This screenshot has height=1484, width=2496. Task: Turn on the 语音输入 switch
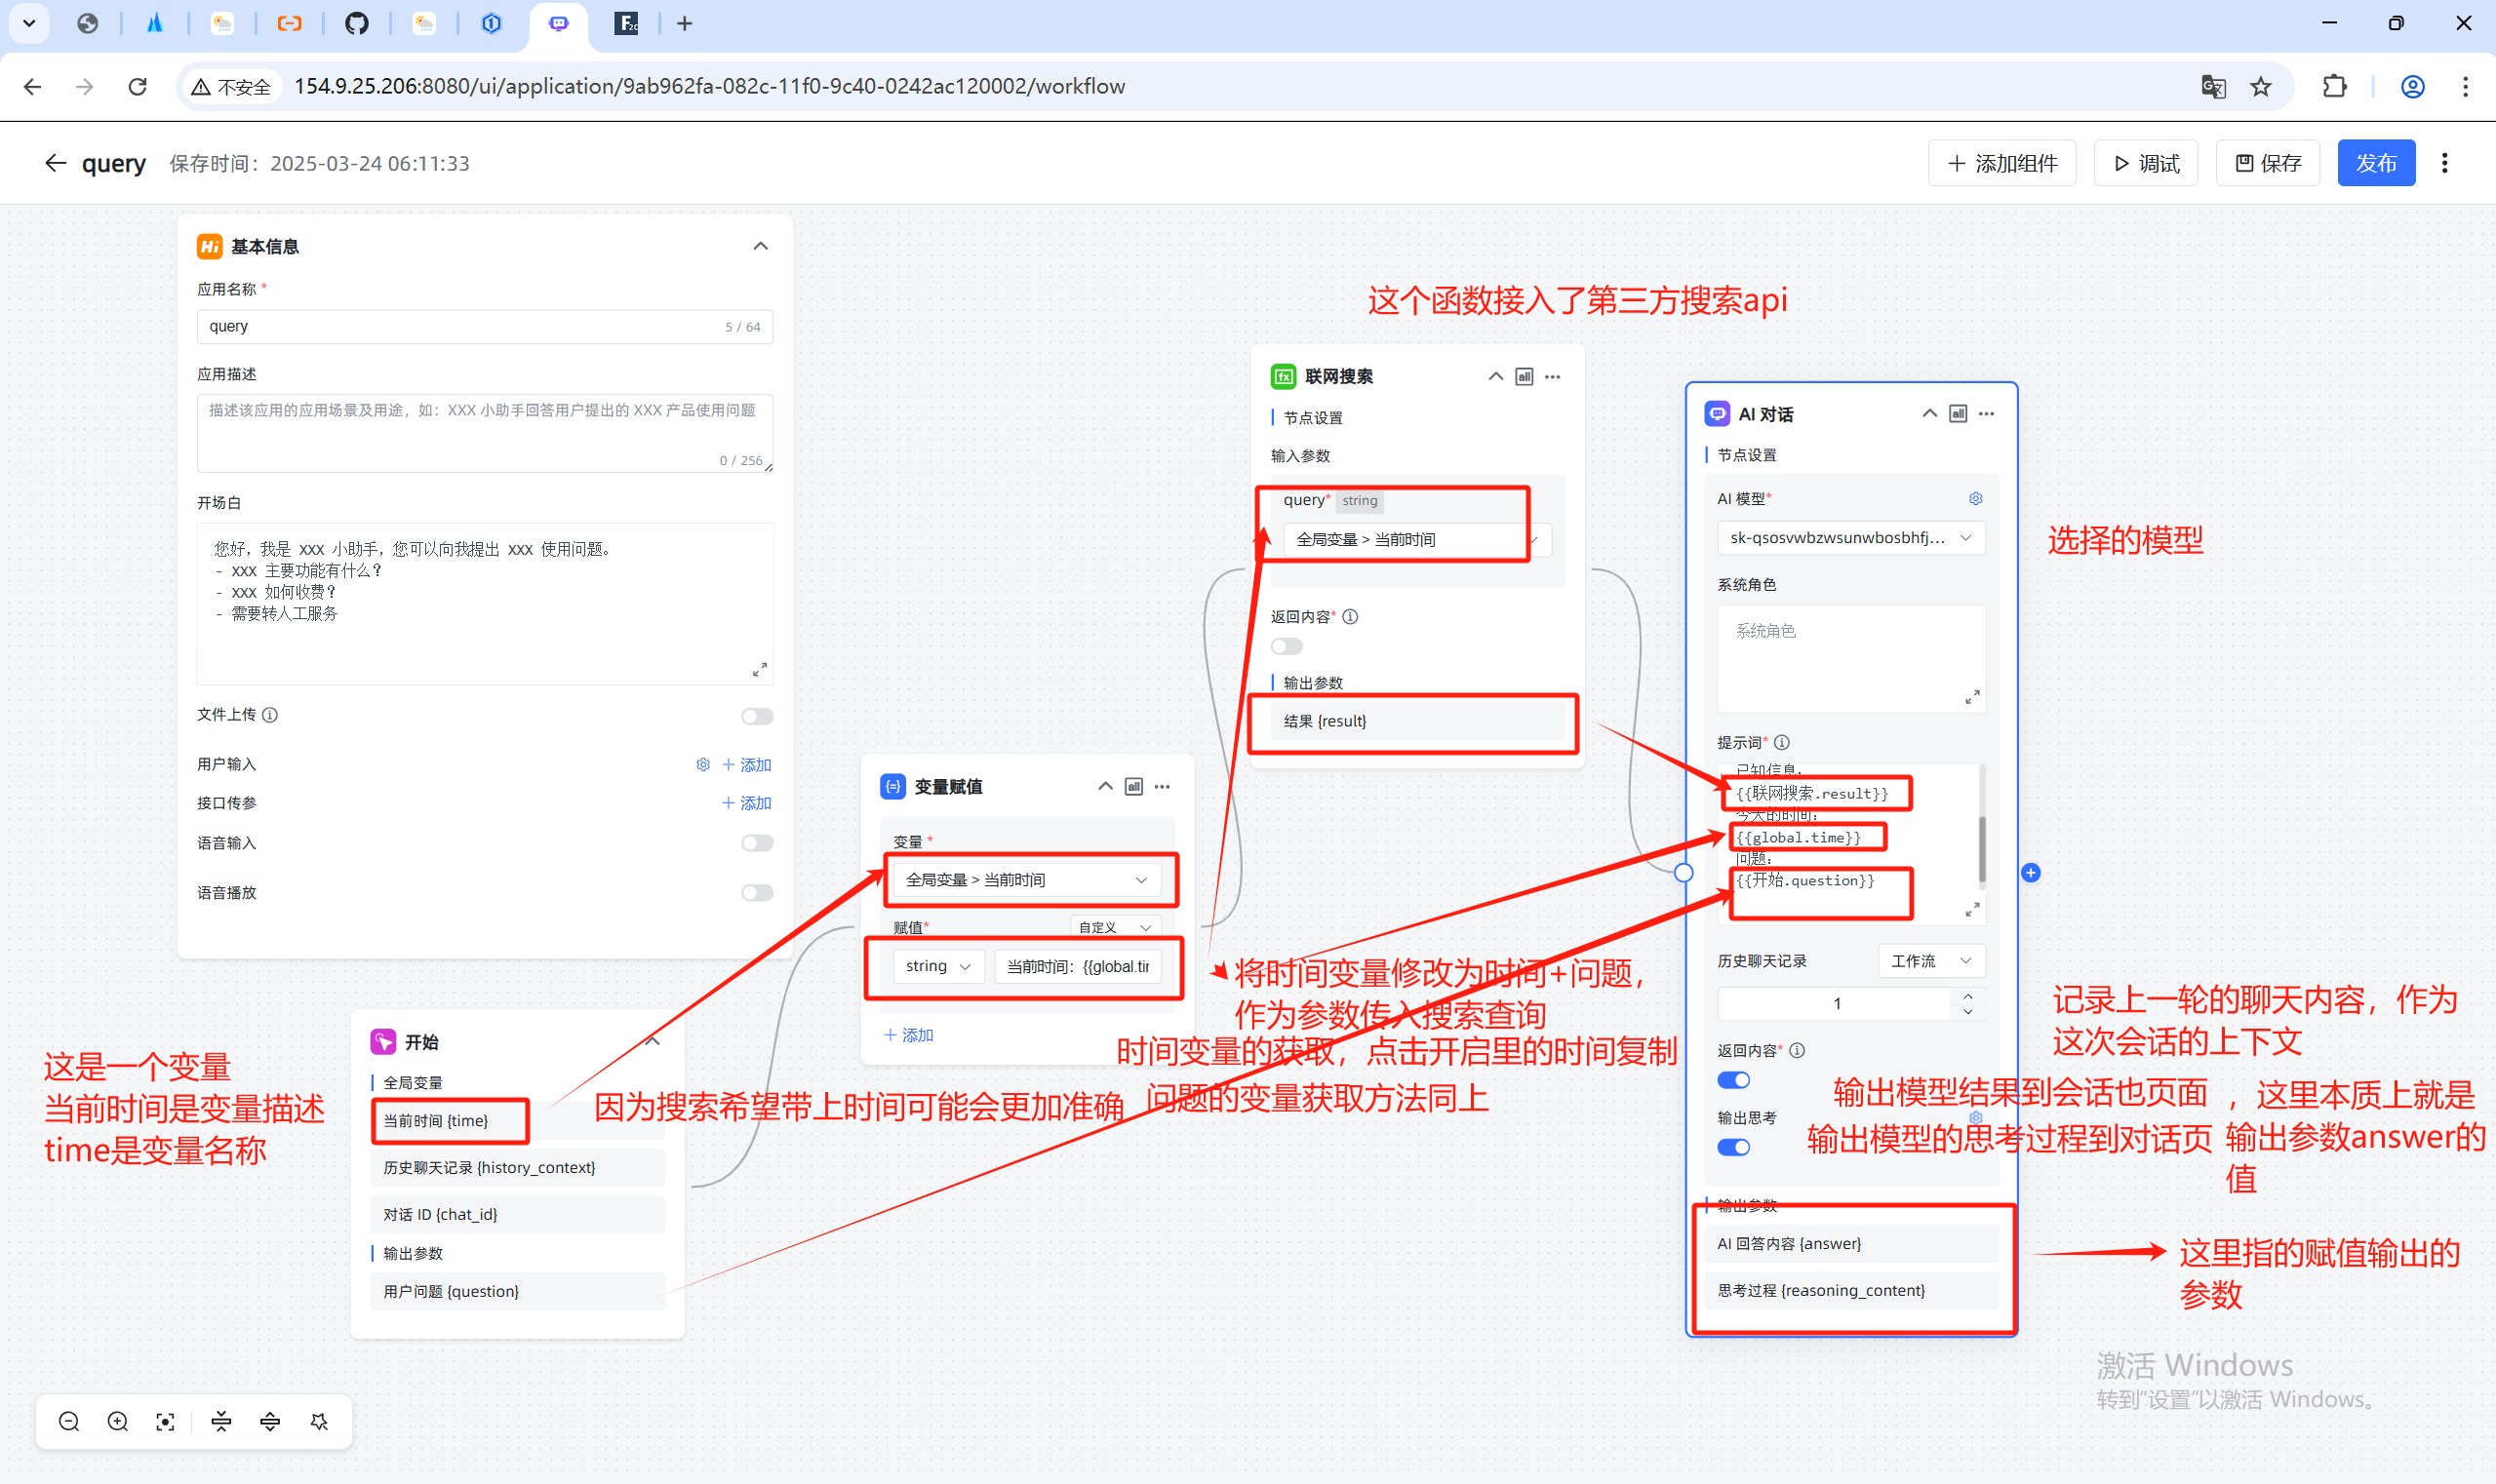[756, 843]
